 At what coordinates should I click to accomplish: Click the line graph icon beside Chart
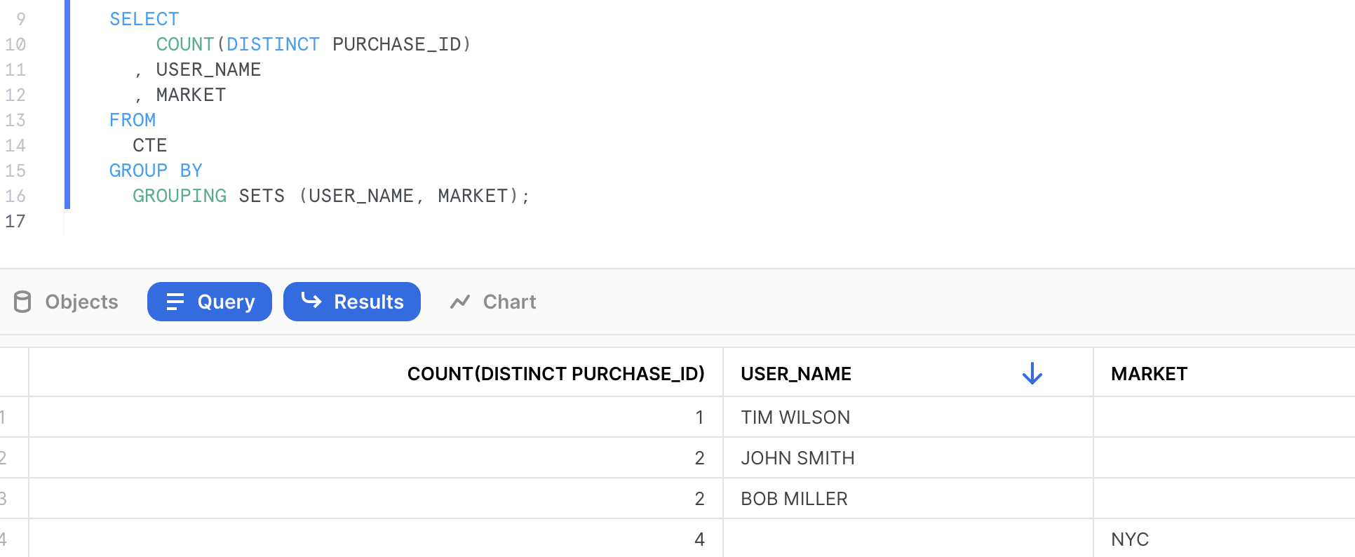(x=460, y=302)
